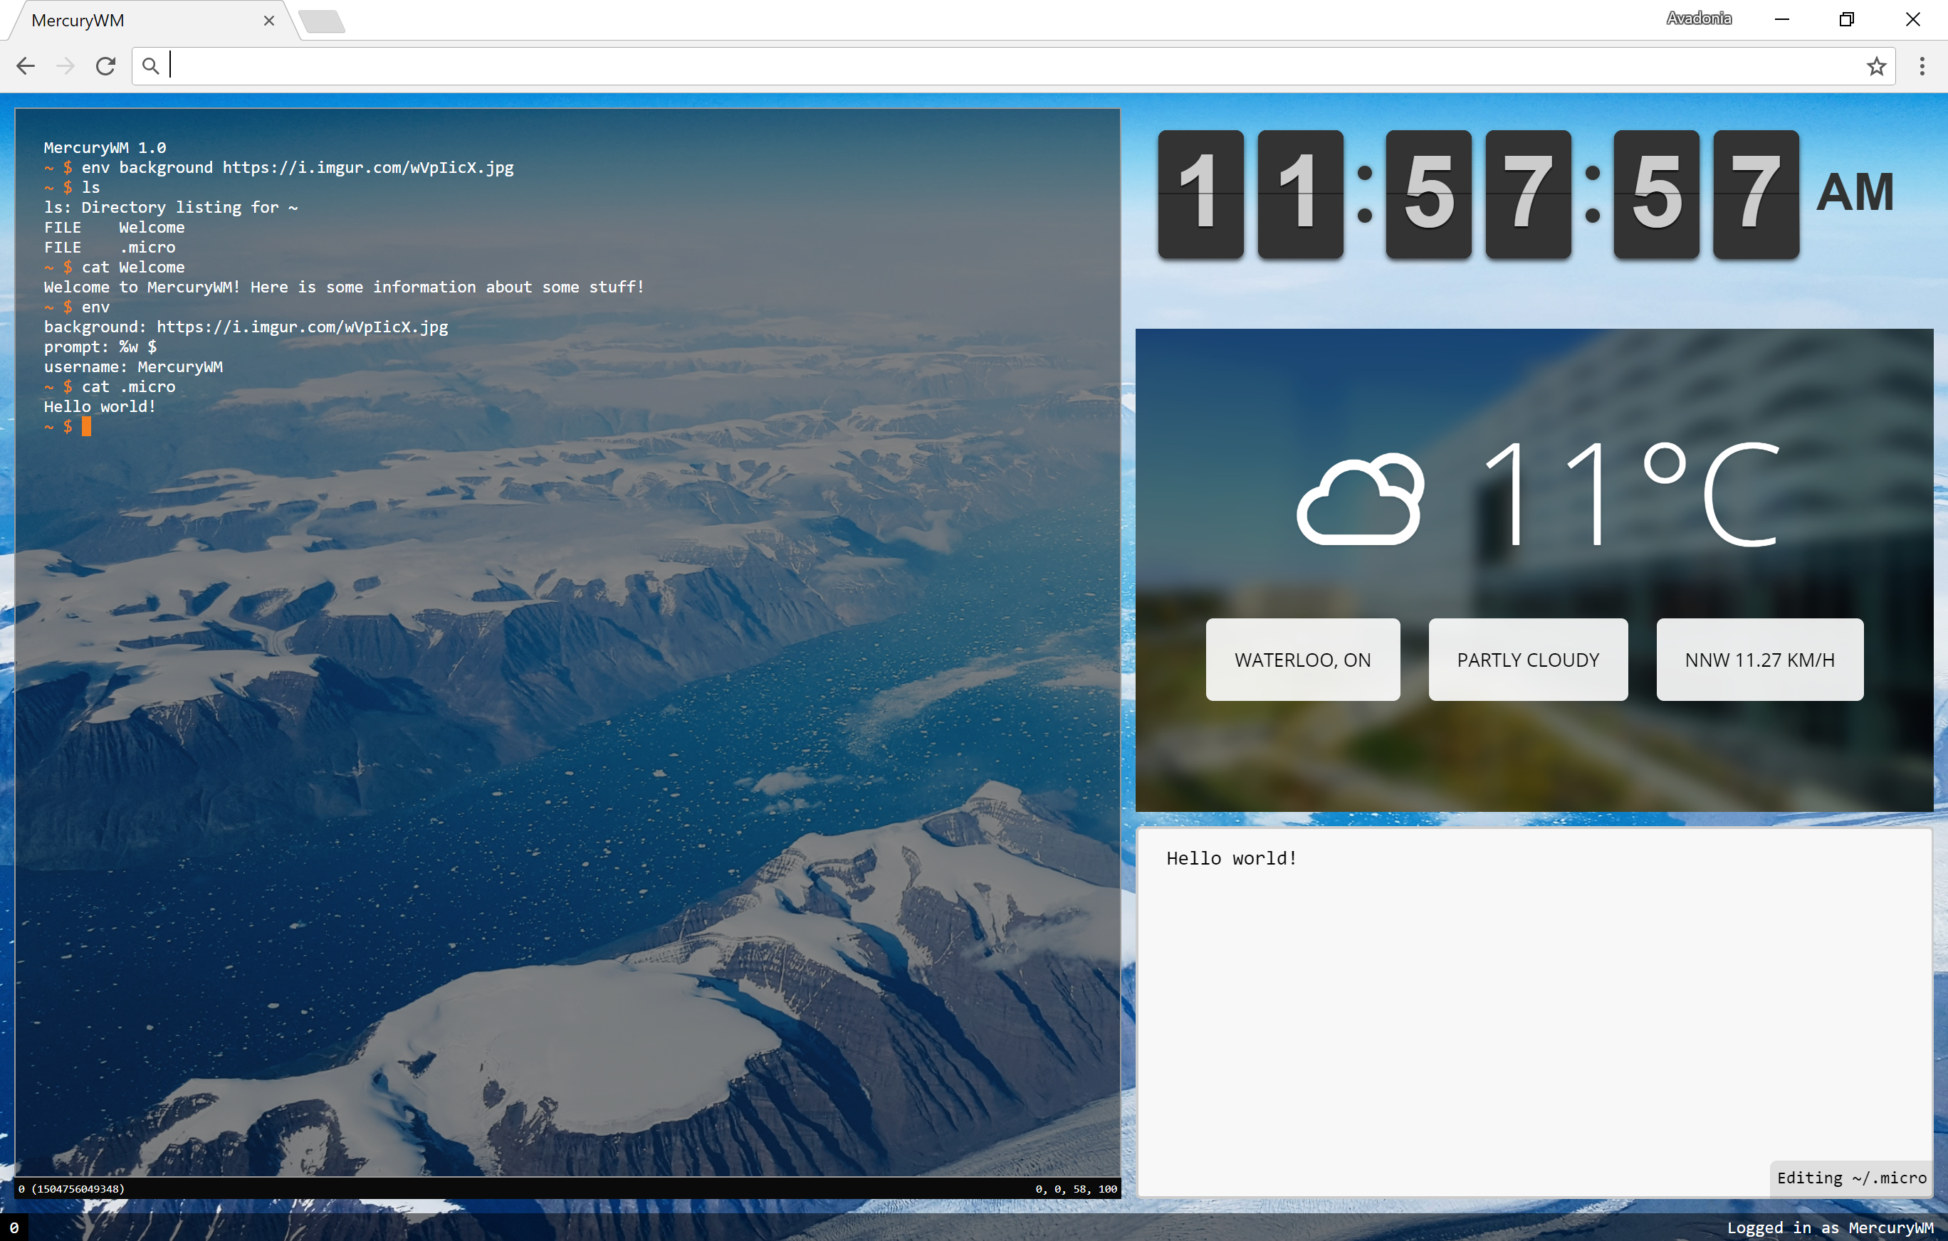This screenshot has width=1948, height=1241.
Task: Close the MercuryWM tab
Action: click(269, 20)
